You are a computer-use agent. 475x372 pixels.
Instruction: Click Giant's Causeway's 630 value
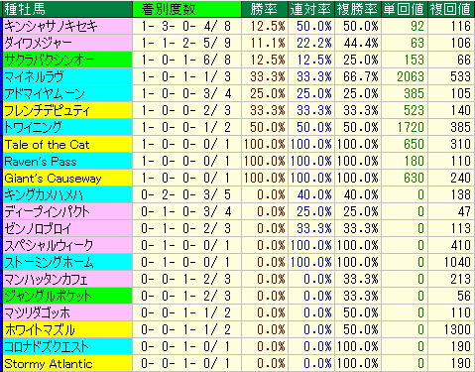click(414, 178)
